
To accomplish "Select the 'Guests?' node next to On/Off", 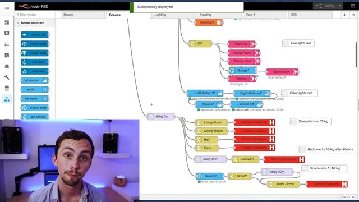I will point(210,176).
